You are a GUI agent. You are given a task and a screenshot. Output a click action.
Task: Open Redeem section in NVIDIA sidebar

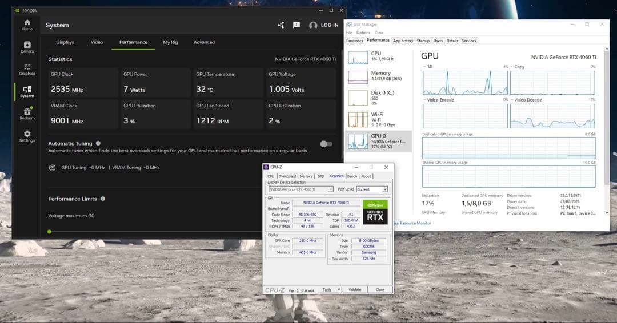27,114
